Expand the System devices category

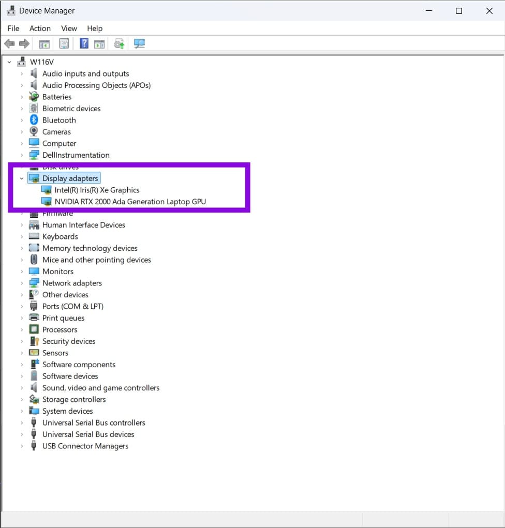tap(22, 411)
